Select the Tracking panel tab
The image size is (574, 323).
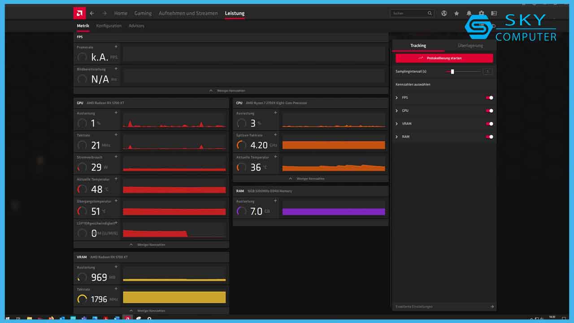(418, 46)
